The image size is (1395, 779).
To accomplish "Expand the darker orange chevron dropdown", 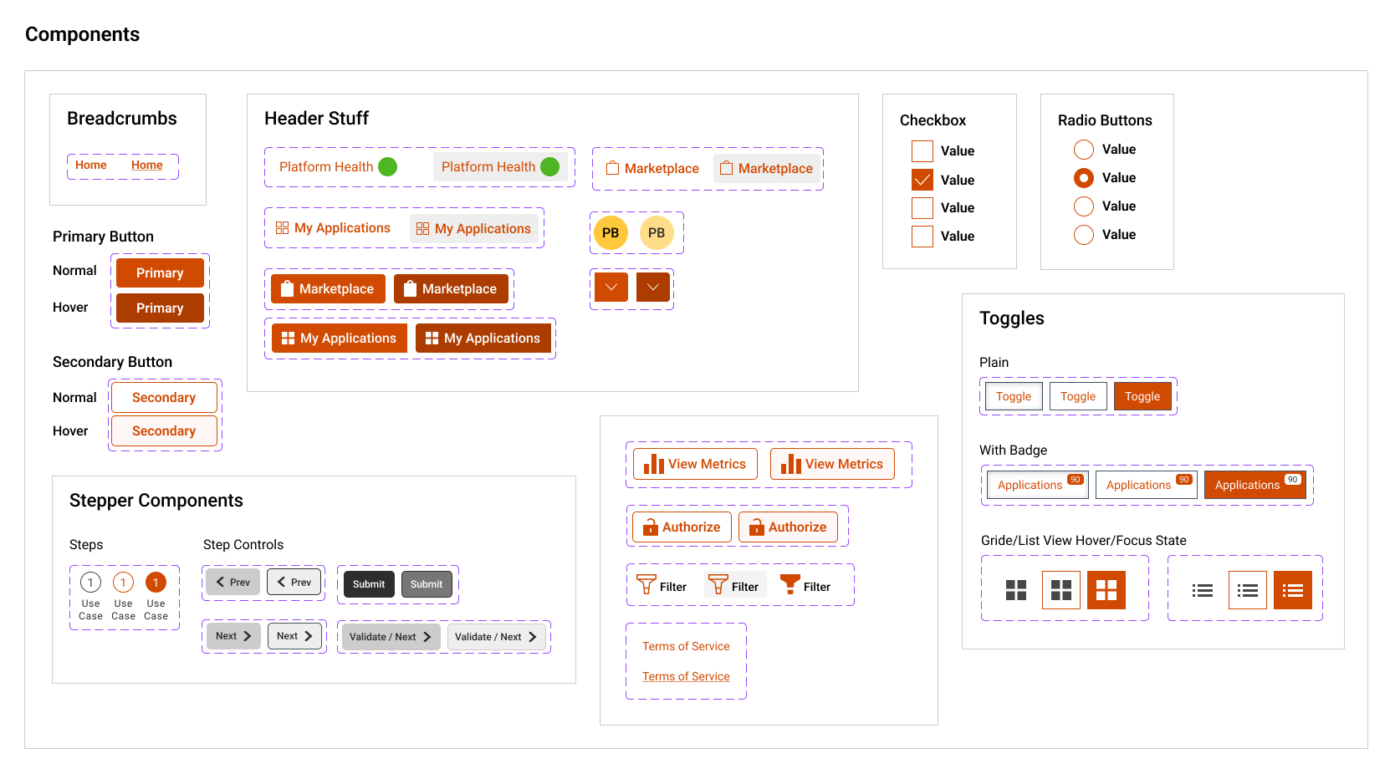I will (652, 288).
